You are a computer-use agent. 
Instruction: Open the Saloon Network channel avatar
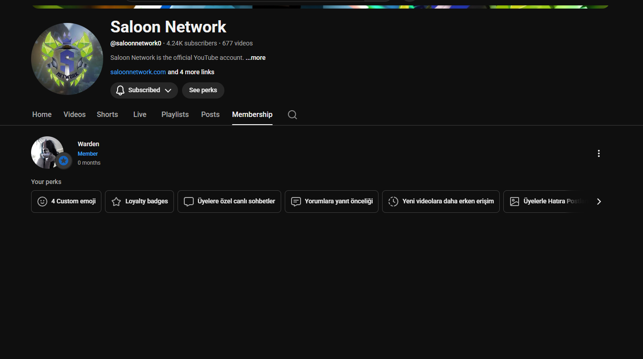67,59
